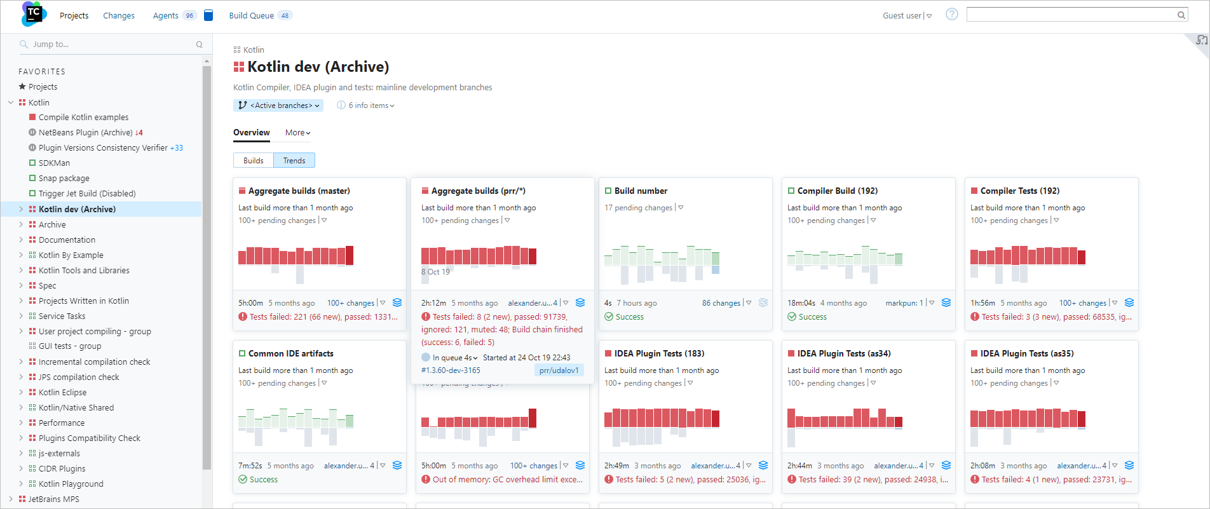The image size is (1210, 509).
Task: Open the Active branches dropdown
Action: click(x=278, y=105)
